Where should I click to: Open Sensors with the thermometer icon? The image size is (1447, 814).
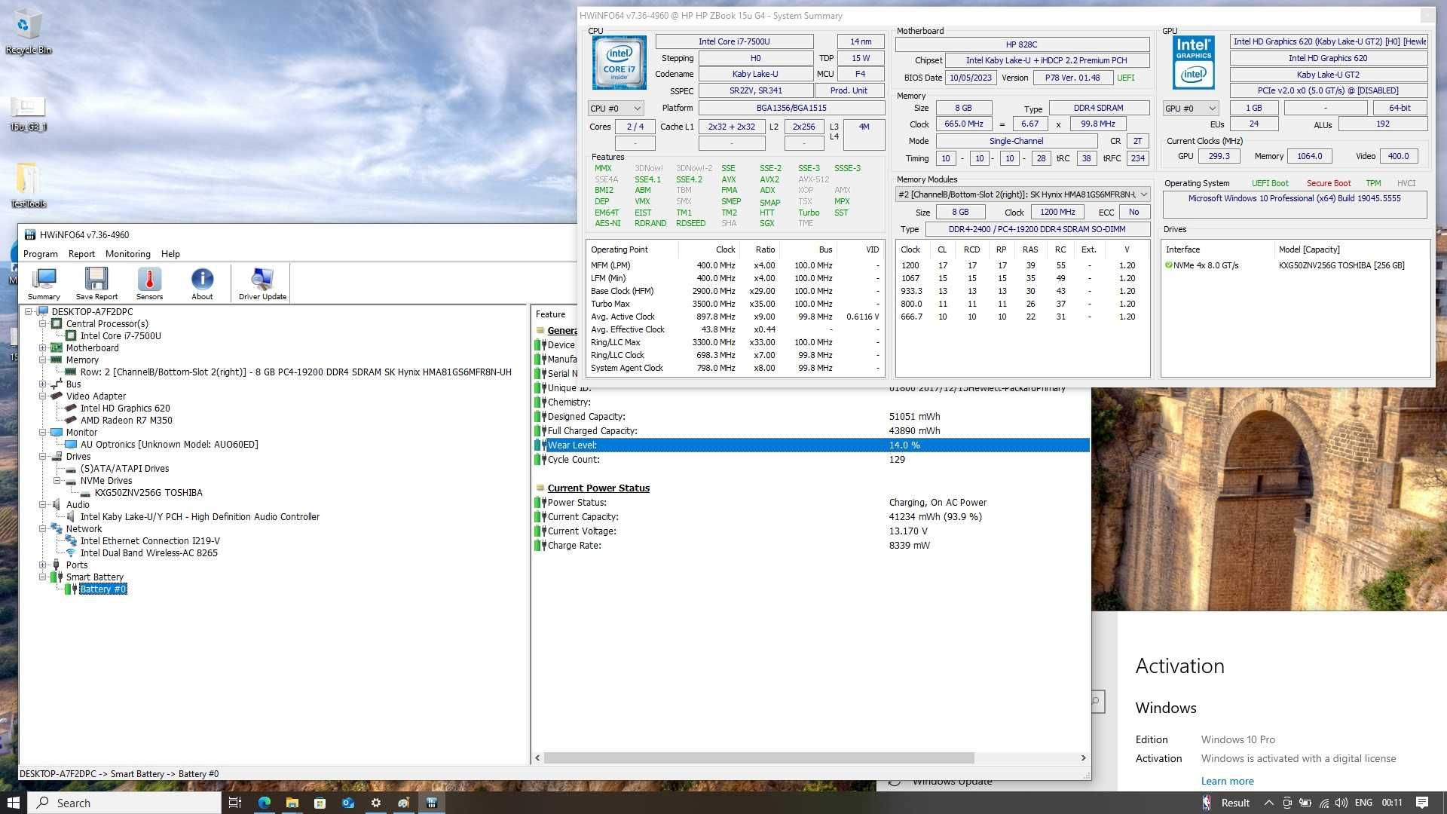point(149,284)
